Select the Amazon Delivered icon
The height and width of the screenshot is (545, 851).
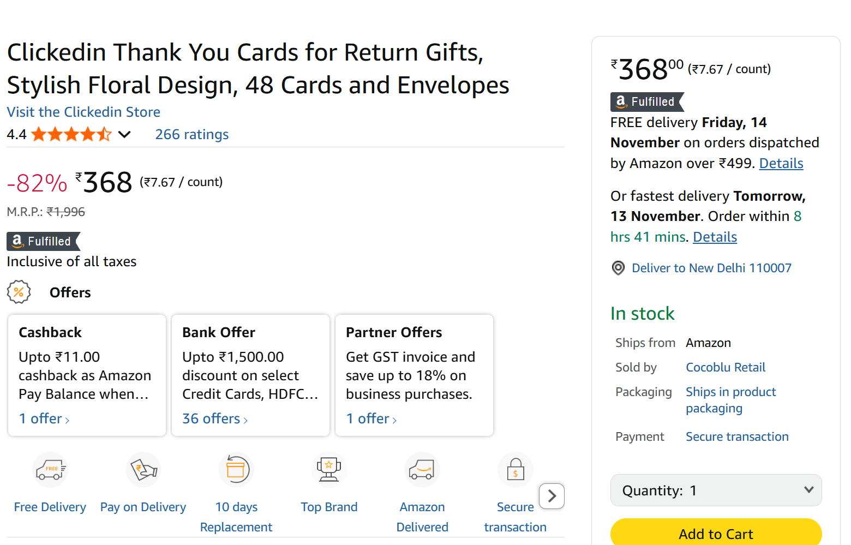click(x=422, y=469)
